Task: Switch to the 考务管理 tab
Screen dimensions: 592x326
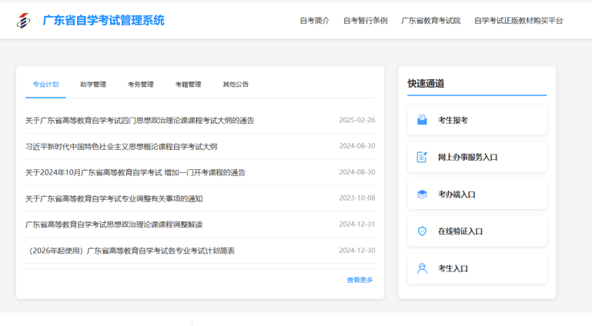Action: click(141, 85)
